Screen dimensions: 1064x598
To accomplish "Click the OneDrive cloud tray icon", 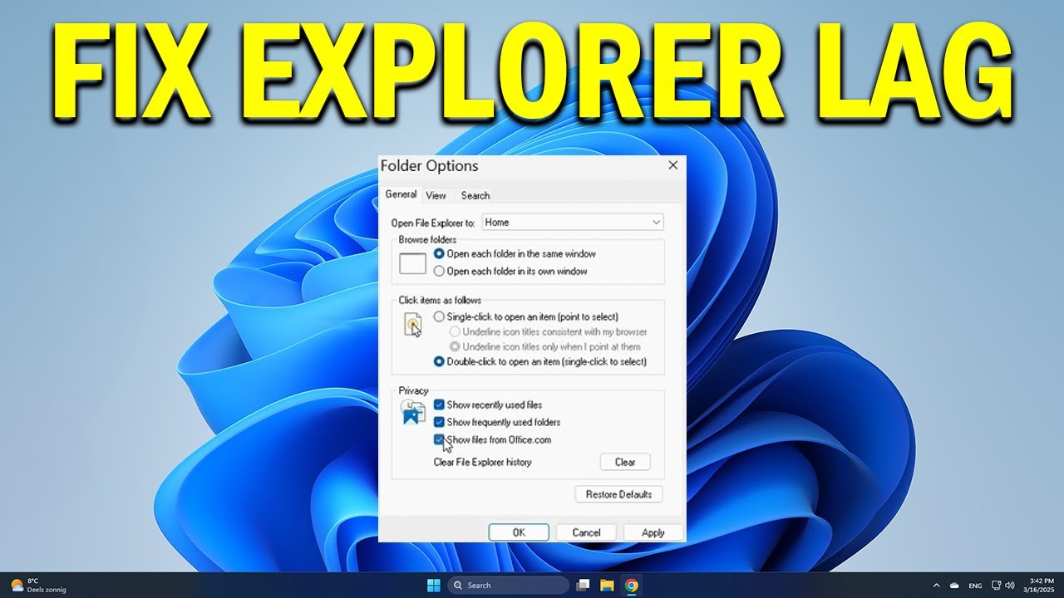I will point(954,586).
